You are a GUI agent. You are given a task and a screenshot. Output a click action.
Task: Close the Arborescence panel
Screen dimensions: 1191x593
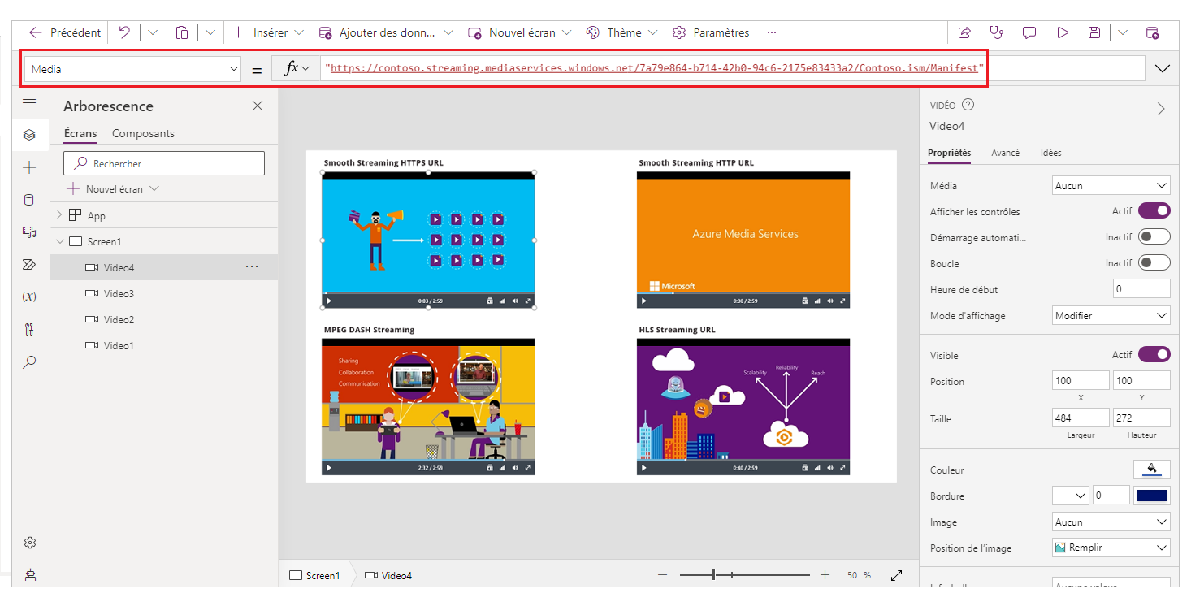[258, 106]
